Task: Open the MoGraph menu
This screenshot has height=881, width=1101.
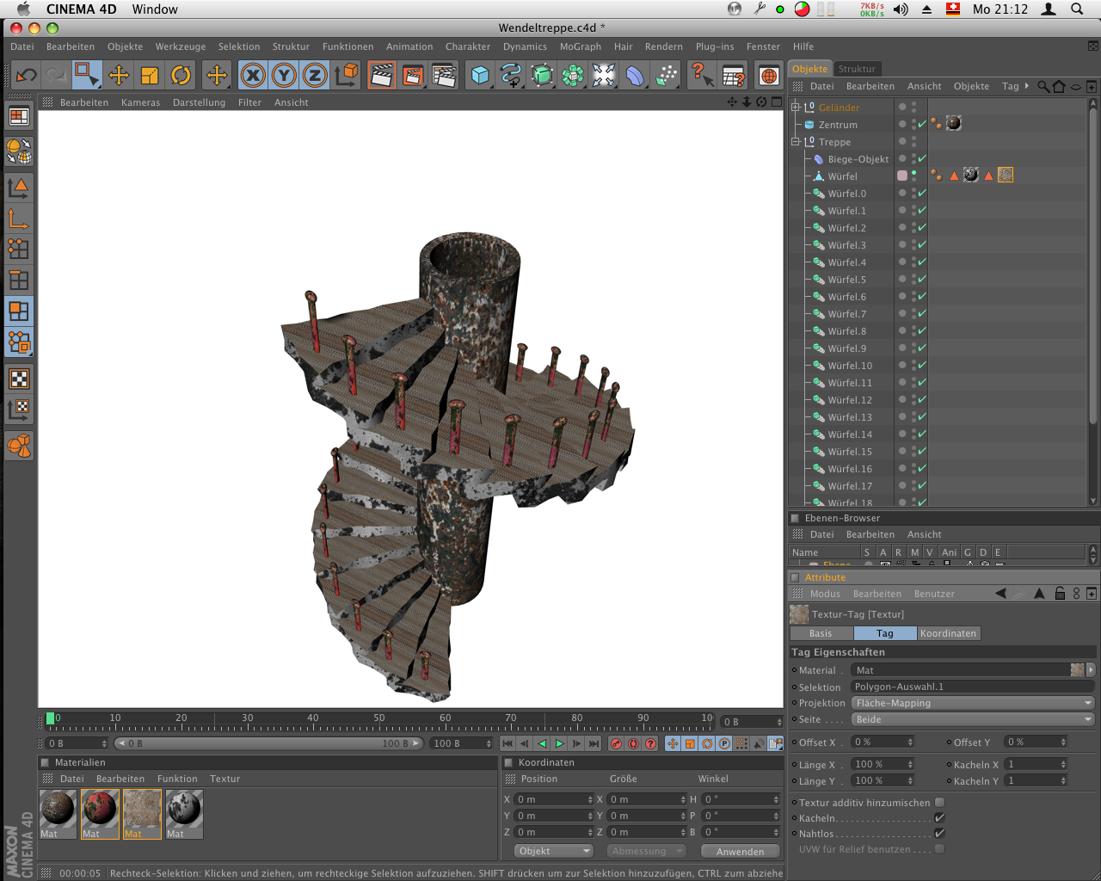Action: 581,46
